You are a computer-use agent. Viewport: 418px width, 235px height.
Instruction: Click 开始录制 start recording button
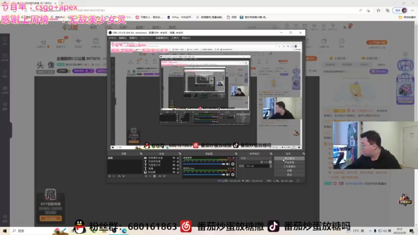pyautogui.click(x=289, y=162)
